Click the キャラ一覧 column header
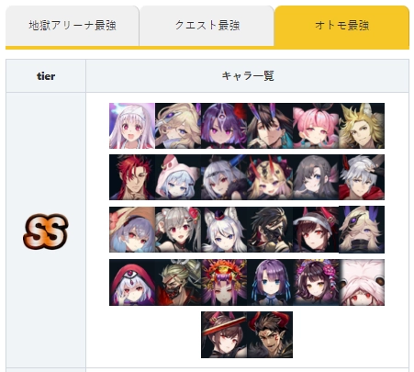The width and height of the screenshot is (414, 372). (248, 76)
